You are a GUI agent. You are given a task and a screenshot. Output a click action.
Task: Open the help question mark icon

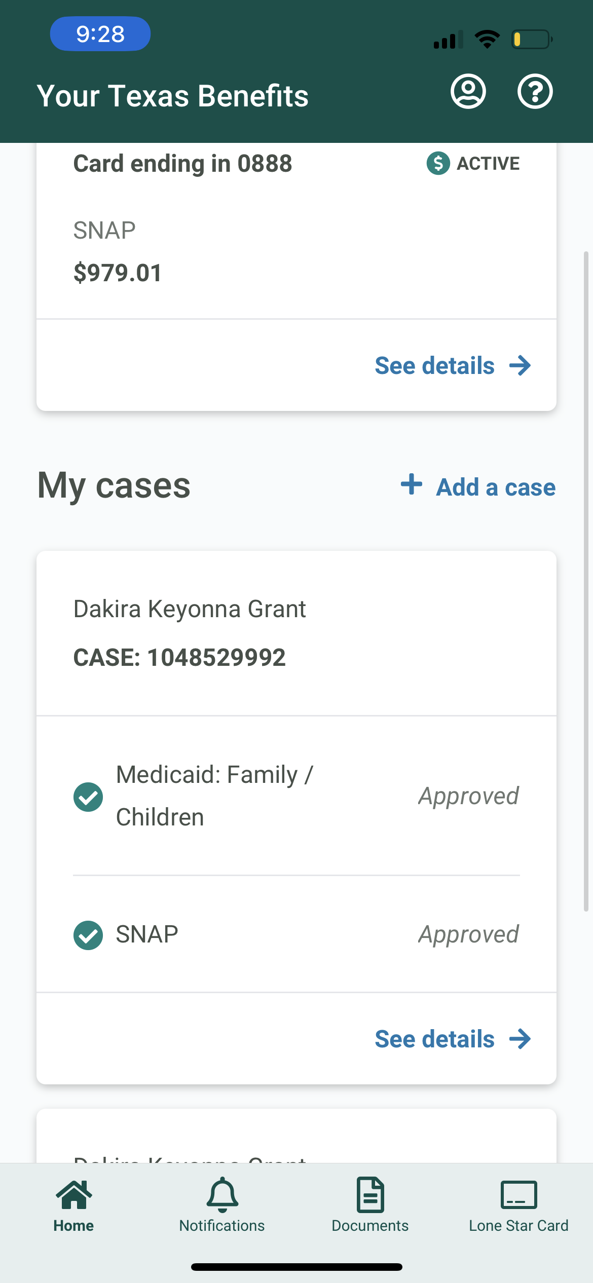point(535,92)
